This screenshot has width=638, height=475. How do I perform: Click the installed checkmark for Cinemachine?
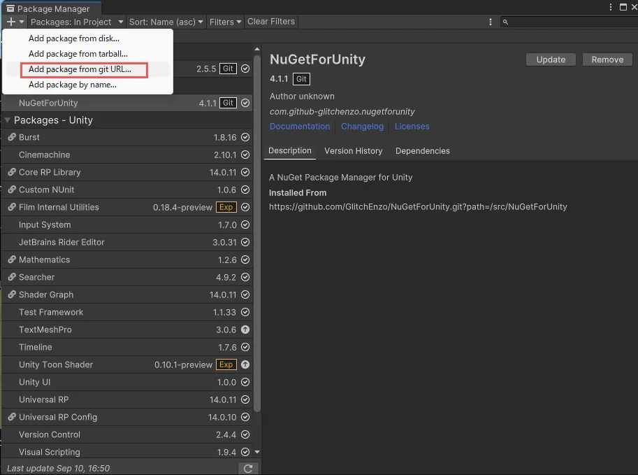coord(245,155)
